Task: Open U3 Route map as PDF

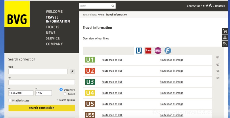Action: coord(112,82)
